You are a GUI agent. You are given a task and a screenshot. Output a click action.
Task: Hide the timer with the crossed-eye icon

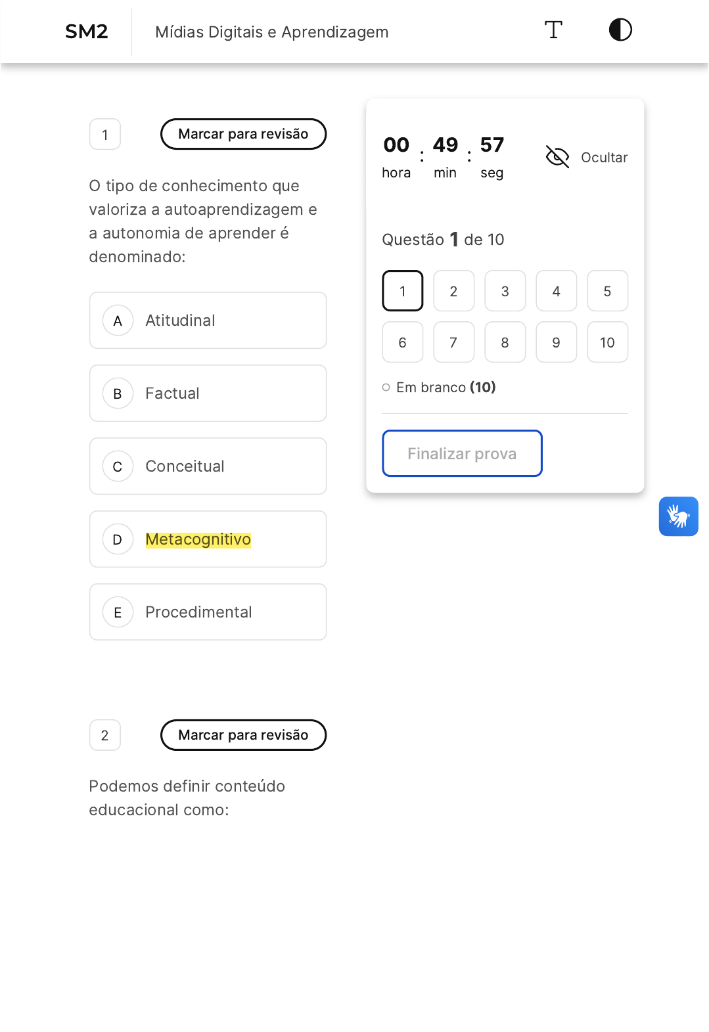(x=557, y=157)
